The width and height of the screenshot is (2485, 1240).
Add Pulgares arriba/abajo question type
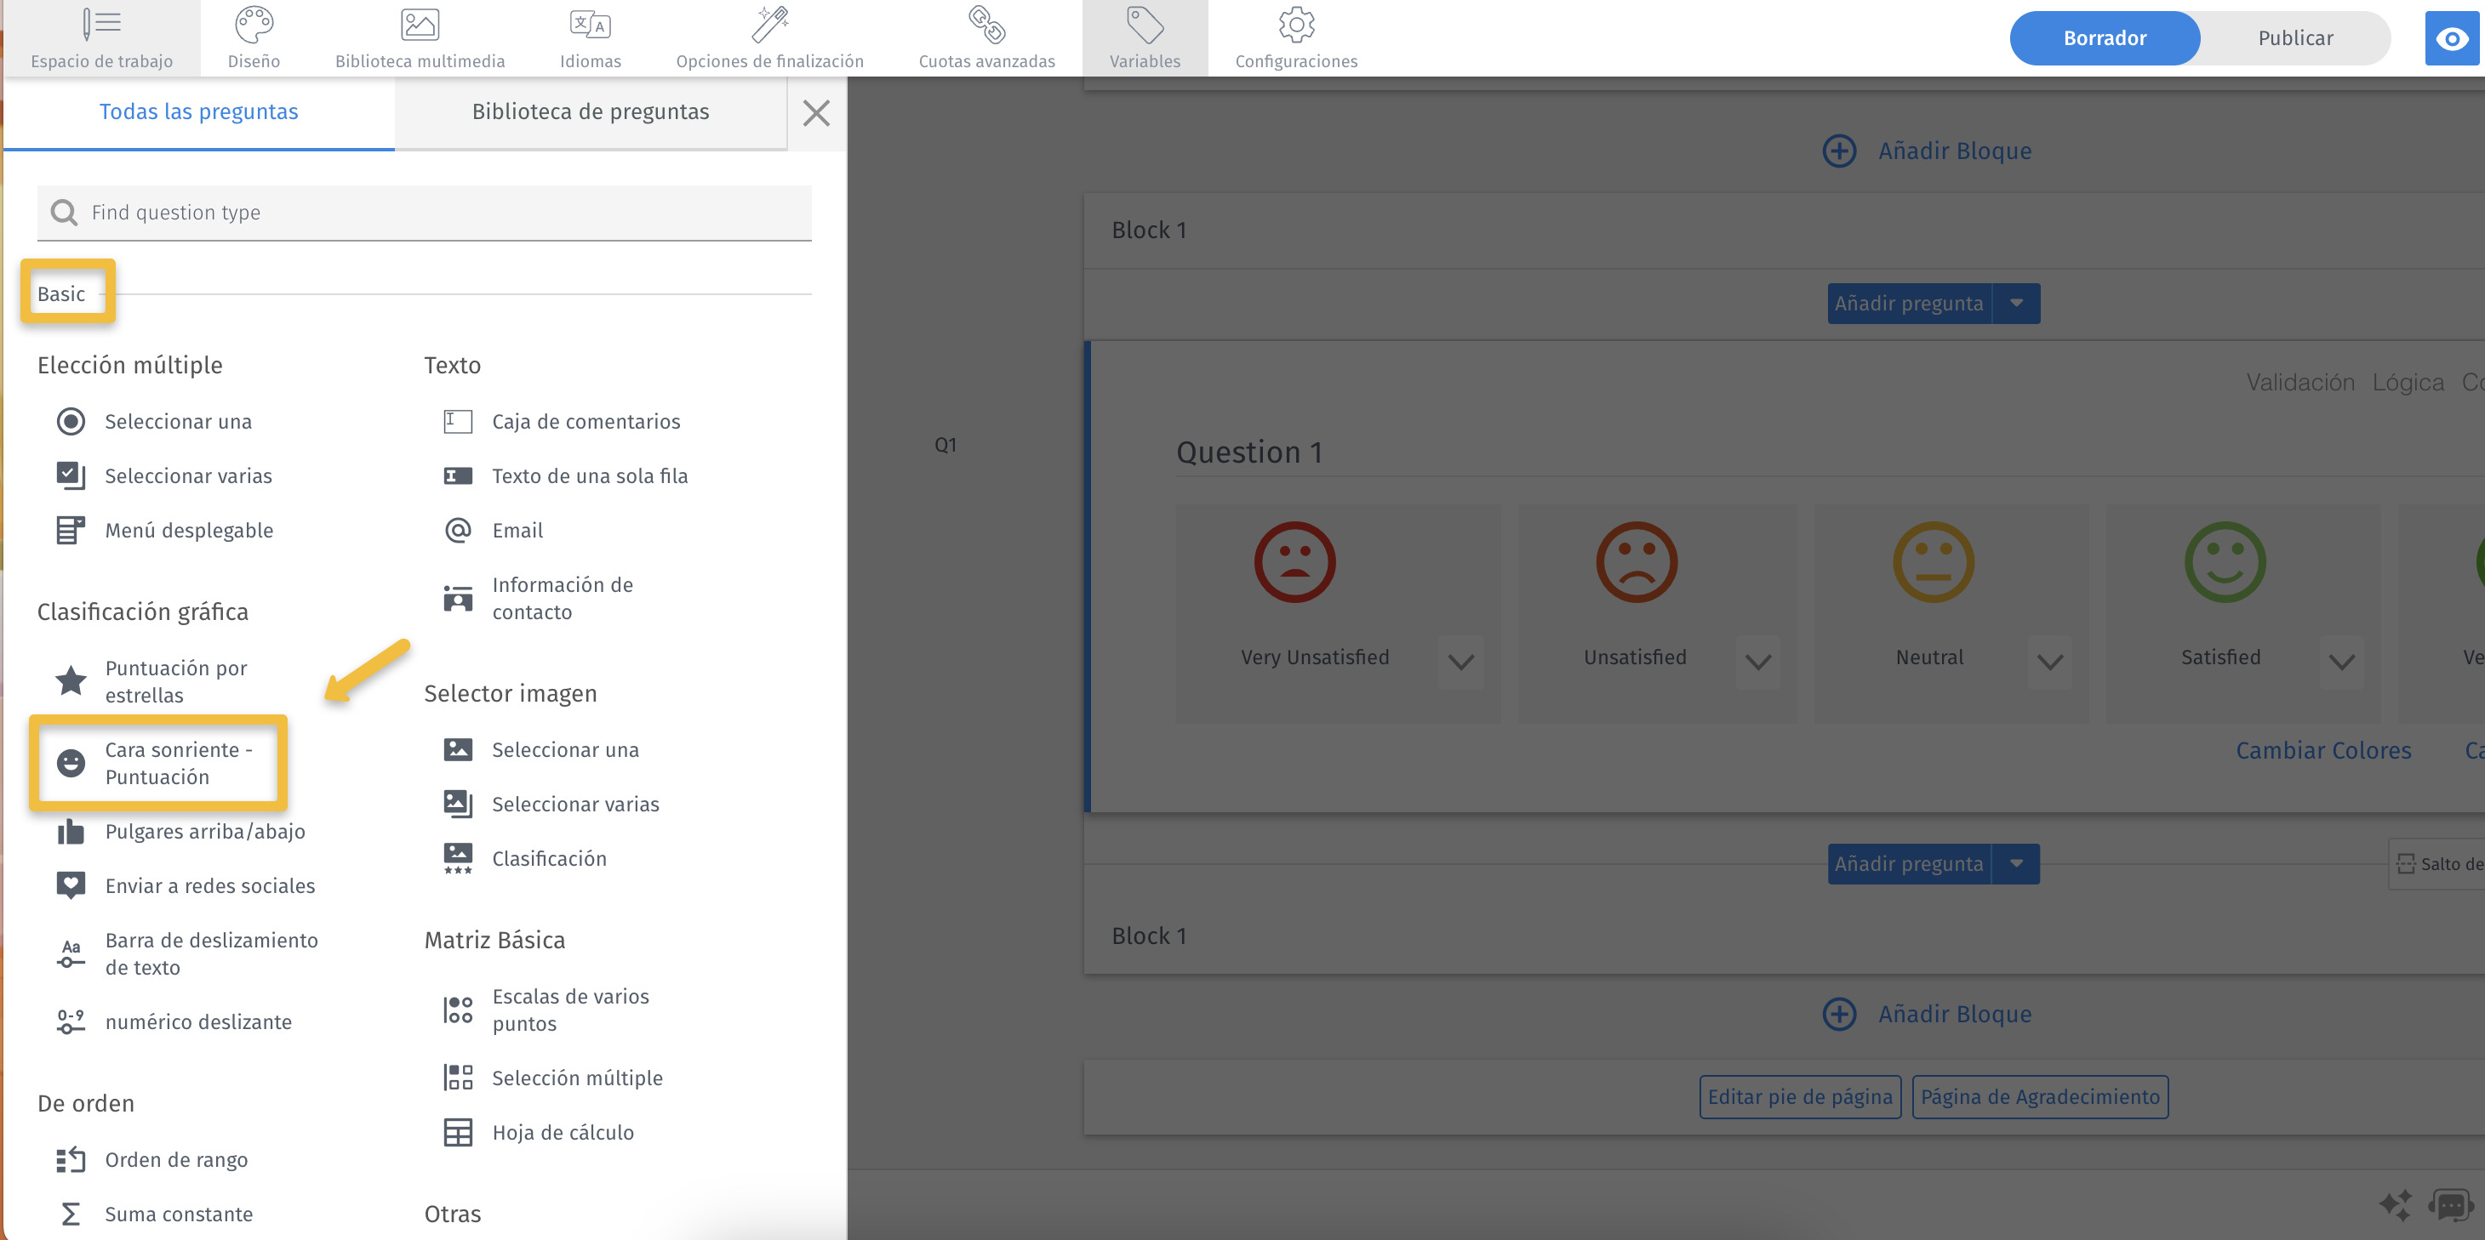pos(204,831)
